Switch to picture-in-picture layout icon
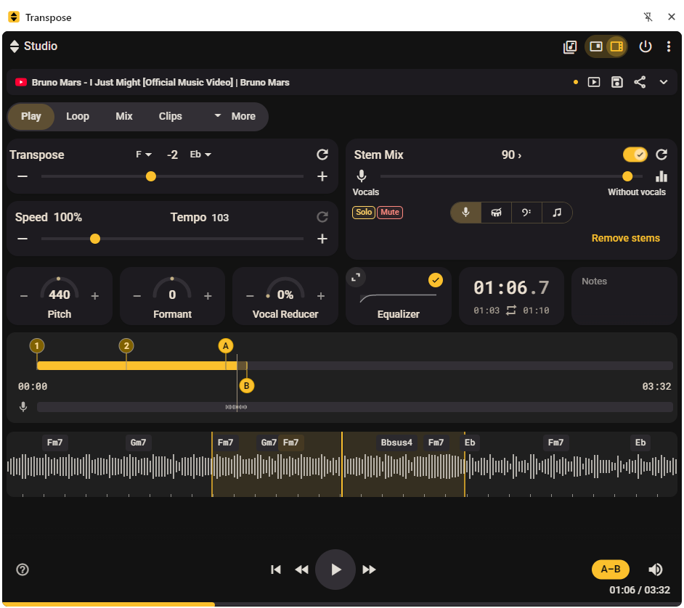Screen dimensions: 684x608 tap(596, 46)
